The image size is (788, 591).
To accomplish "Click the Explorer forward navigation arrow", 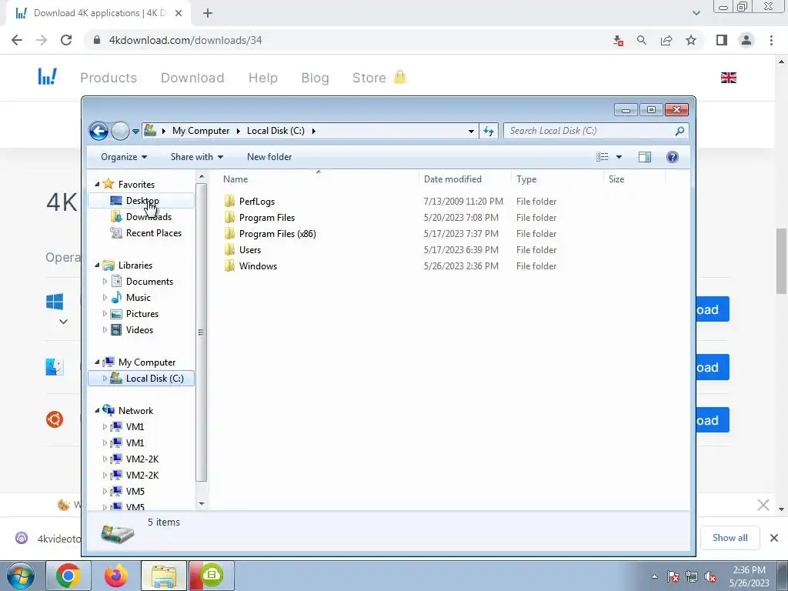I will pos(120,131).
